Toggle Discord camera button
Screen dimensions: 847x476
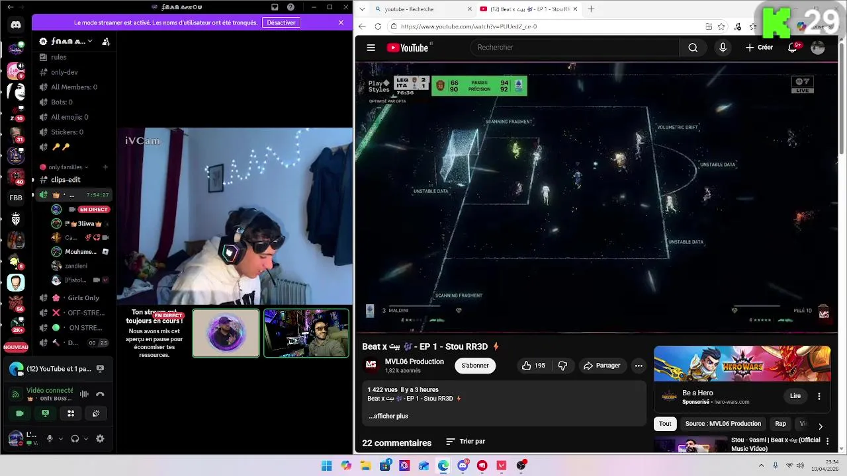pyautogui.click(x=20, y=413)
